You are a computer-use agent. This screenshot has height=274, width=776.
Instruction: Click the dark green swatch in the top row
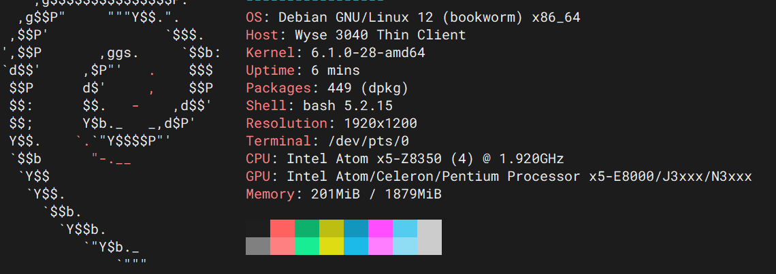click(307, 228)
